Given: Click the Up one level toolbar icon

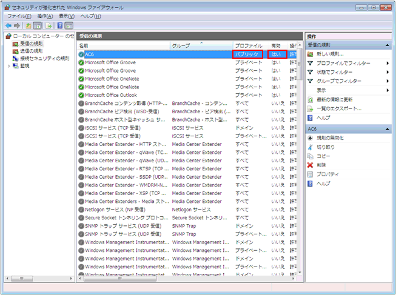Looking at the screenshot, I should click(x=29, y=25).
